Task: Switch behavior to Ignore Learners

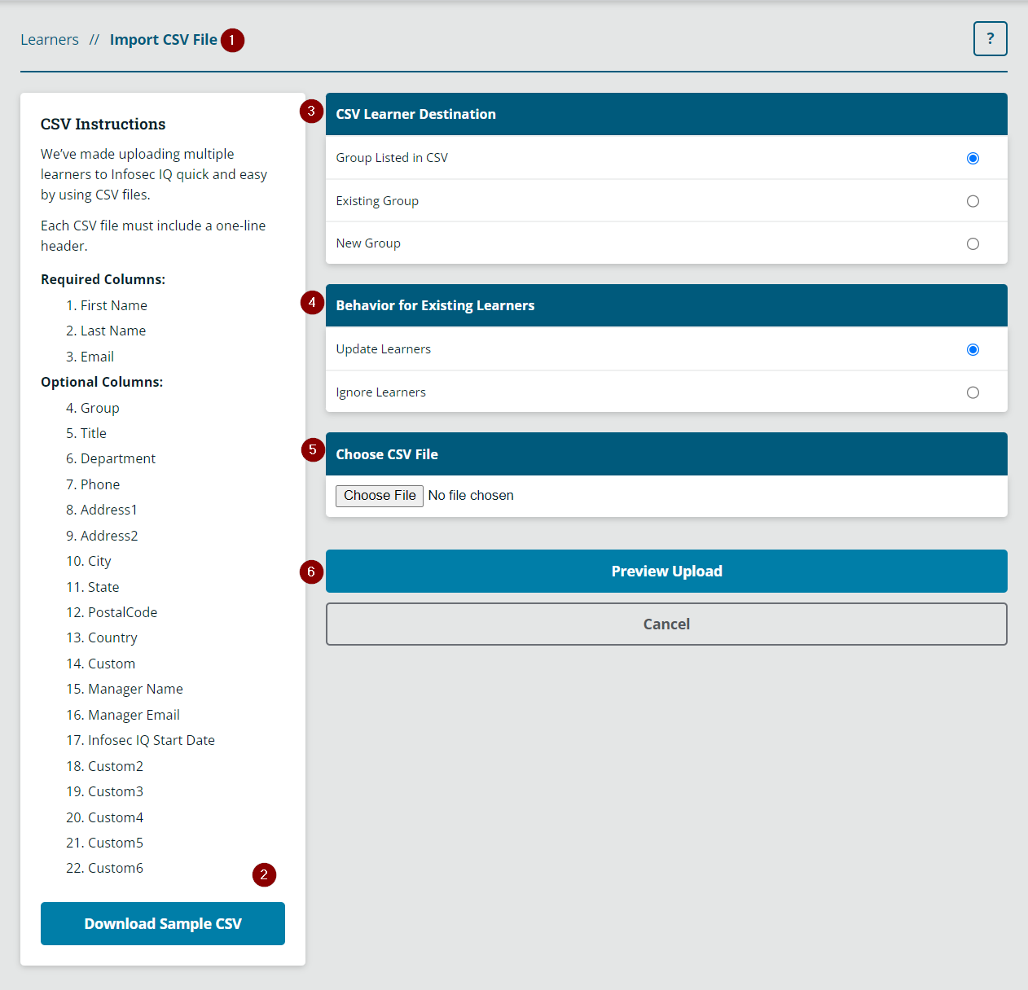Action: 973,392
